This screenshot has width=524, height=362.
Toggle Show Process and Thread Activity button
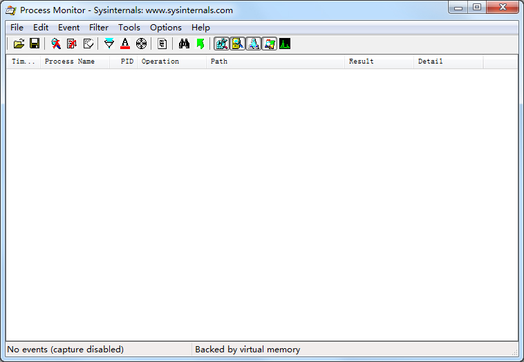[270, 44]
